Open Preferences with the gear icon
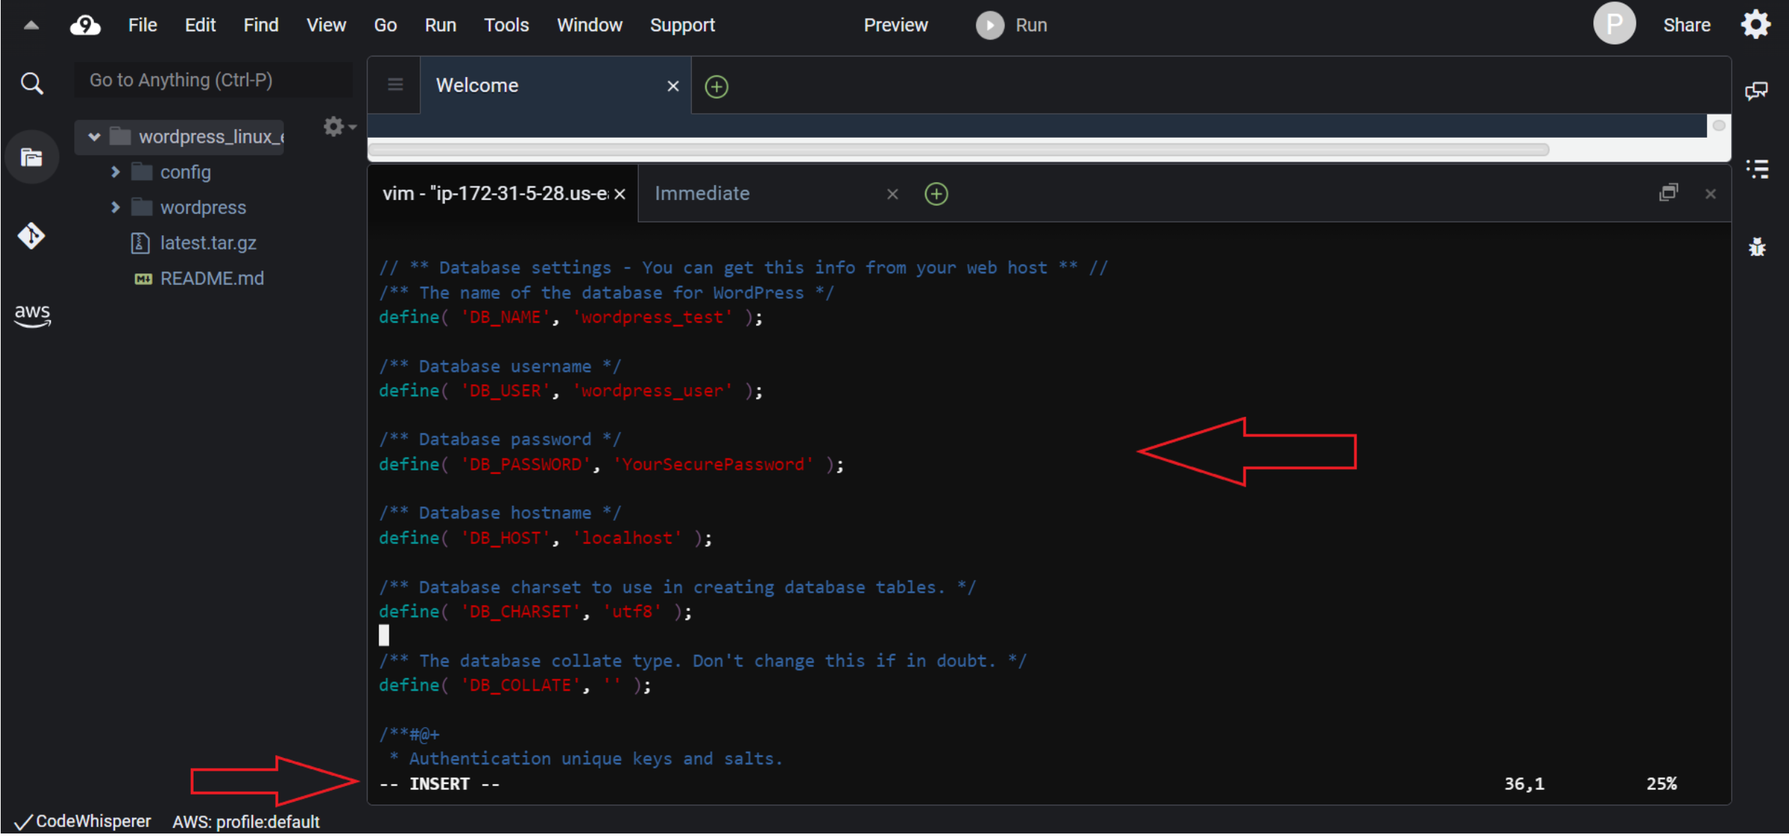1789x837 pixels. (x=1756, y=25)
